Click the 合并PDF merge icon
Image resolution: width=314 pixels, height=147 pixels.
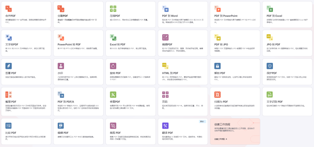[9, 9]
